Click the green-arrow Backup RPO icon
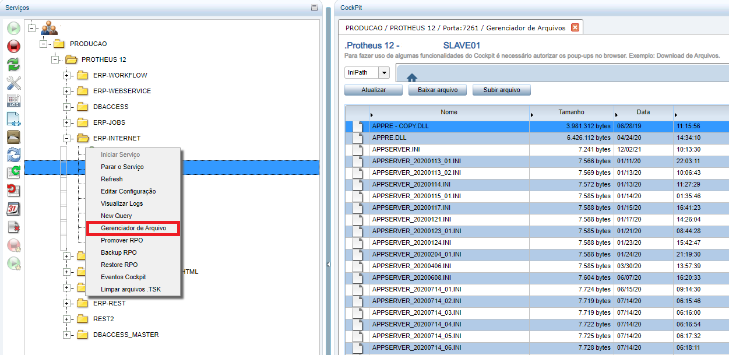Screen dimensions: 729x355 click(13, 173)
